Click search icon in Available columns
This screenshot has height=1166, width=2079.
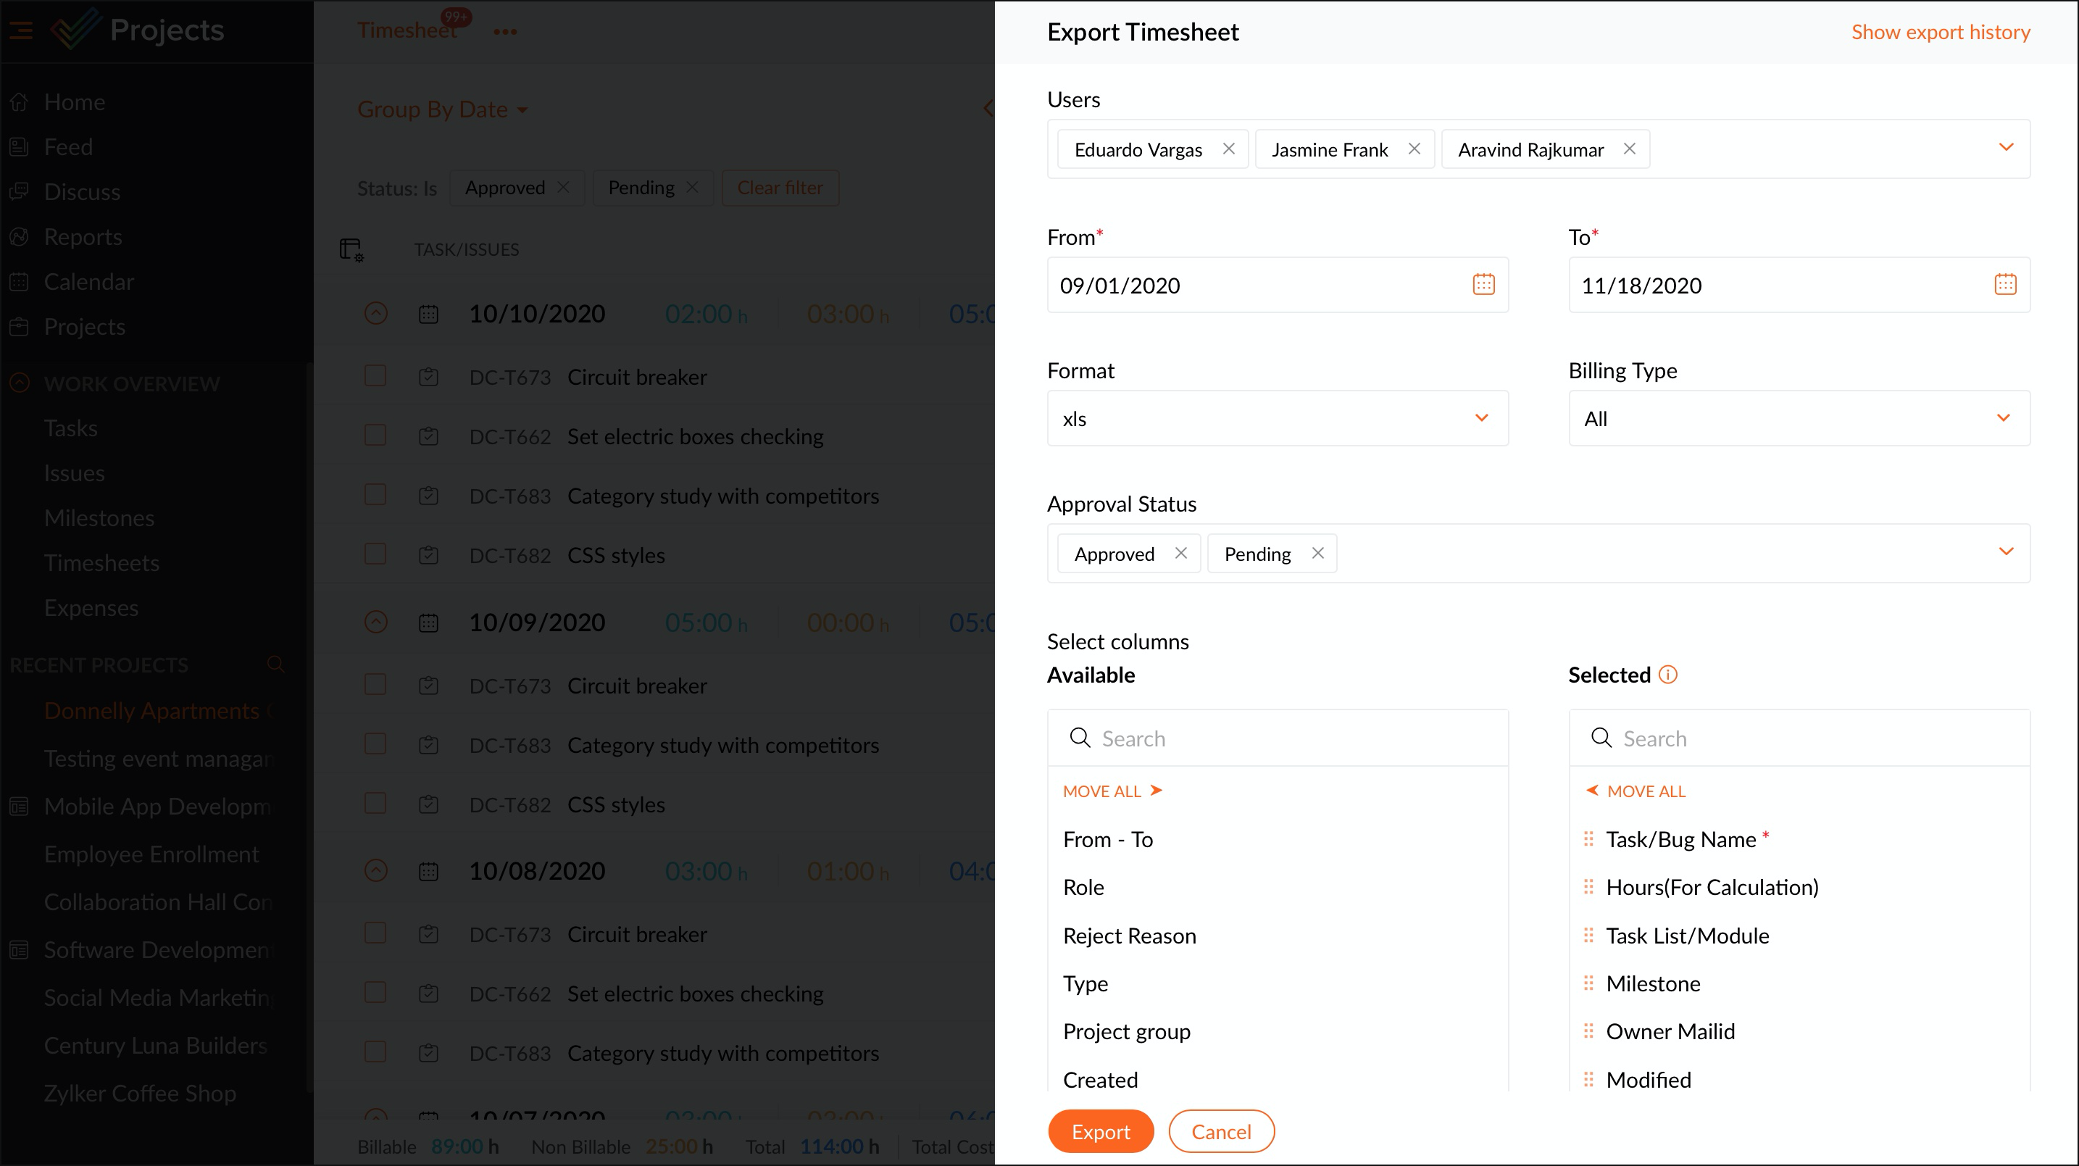tap(1079, 738)
